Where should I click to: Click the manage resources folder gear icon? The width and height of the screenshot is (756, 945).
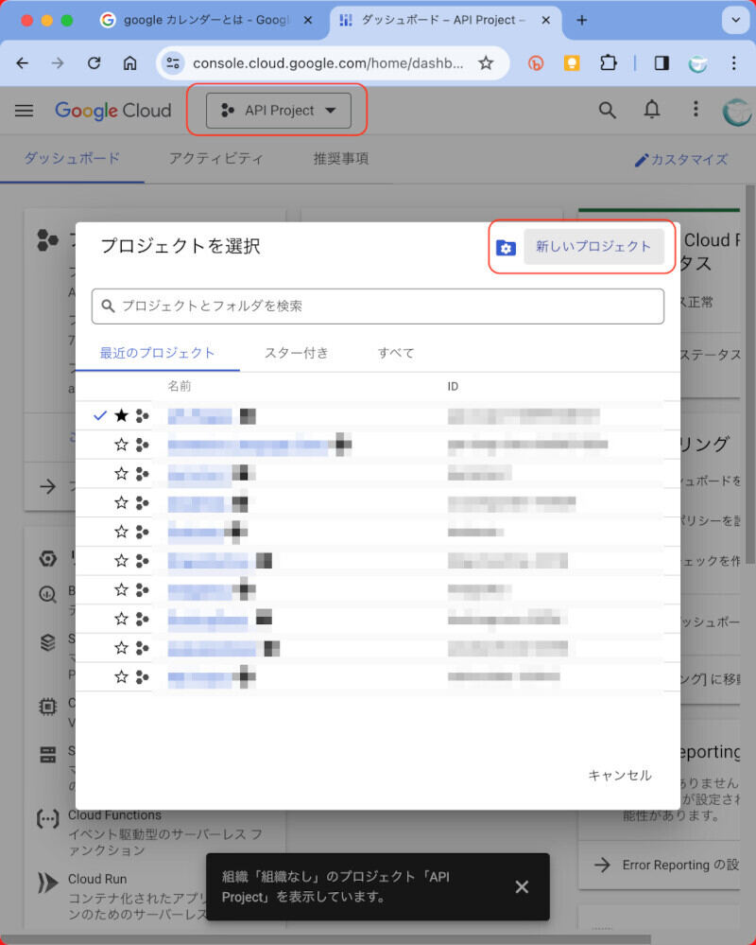(506, 248)
